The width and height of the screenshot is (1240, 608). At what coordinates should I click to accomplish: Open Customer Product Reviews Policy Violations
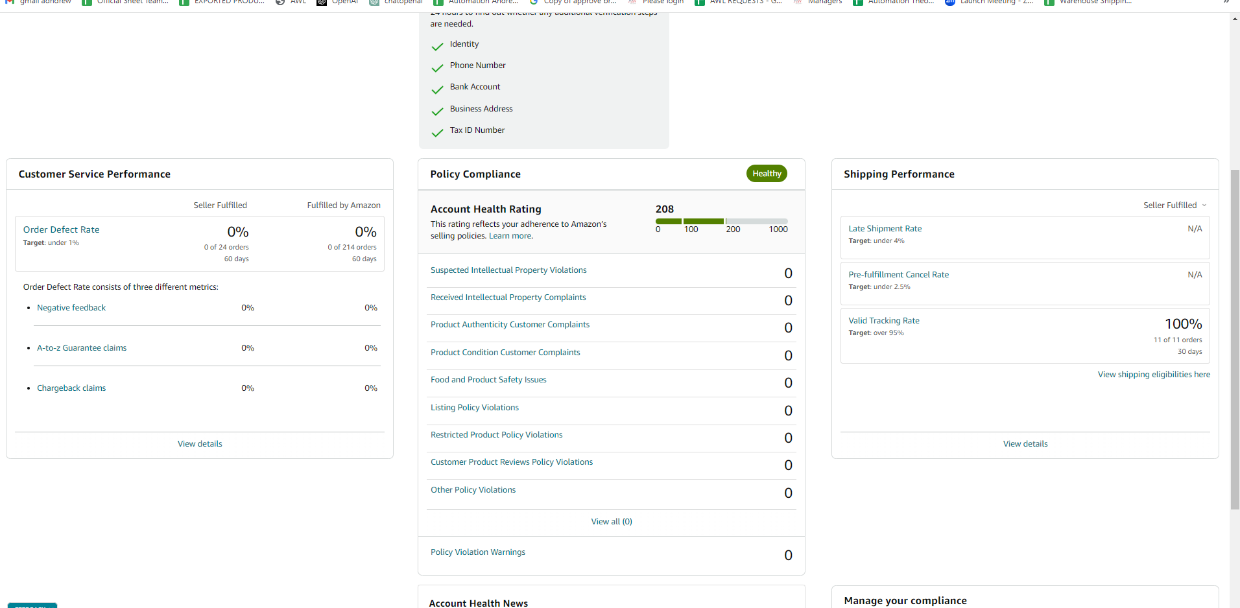pyautogui.click(x=512, y=462)
